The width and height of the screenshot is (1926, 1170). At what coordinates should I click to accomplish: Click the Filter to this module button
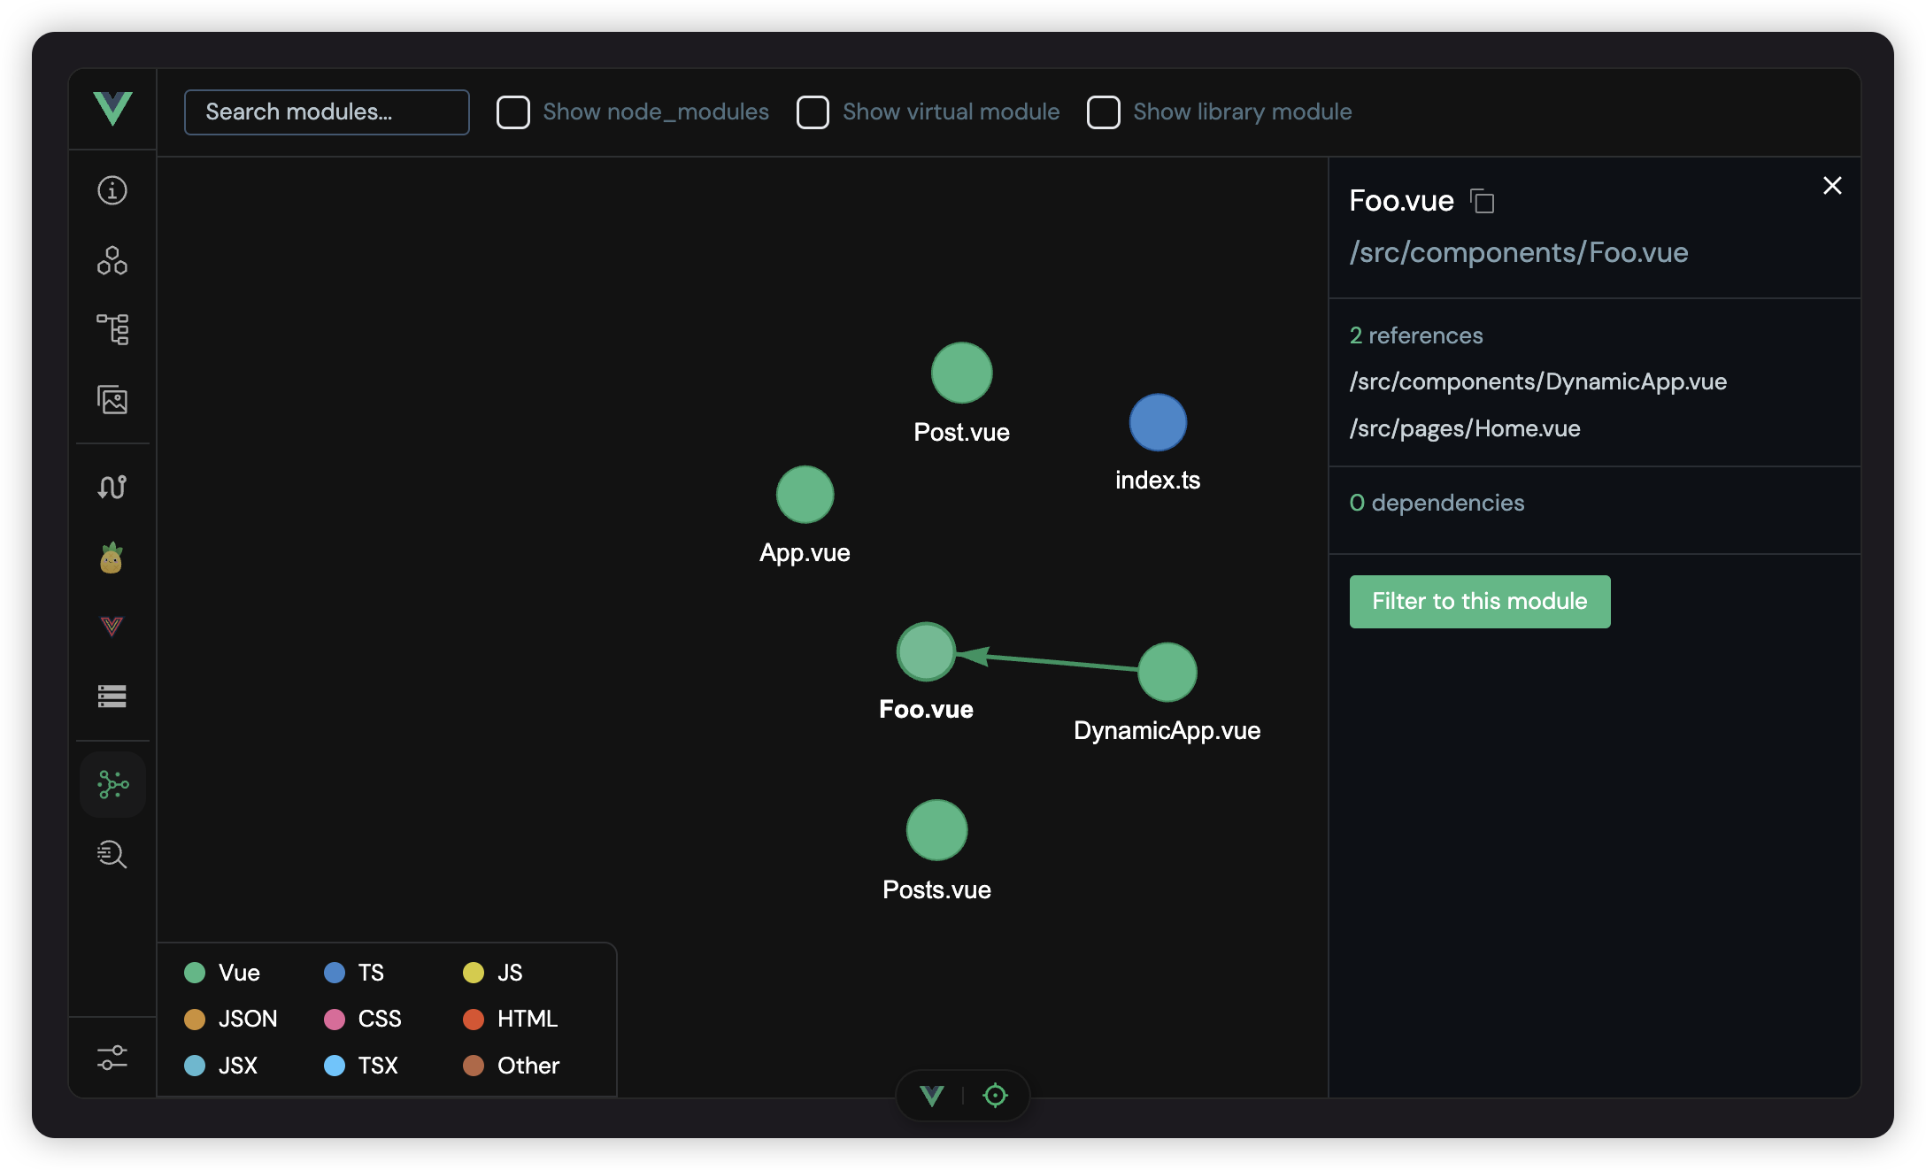(1479, 602)
